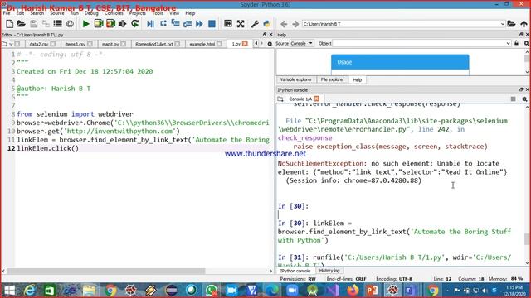Run the selection or current line
The image size is (531, 298).
(x=123, y=24)
